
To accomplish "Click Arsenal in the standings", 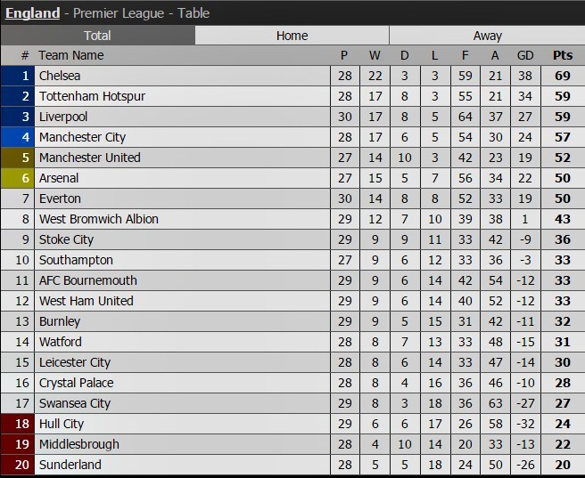I will 59,178.
